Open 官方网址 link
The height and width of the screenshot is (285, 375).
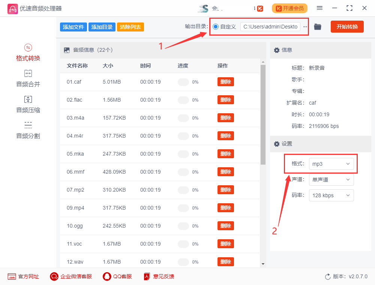click(23, 277)
